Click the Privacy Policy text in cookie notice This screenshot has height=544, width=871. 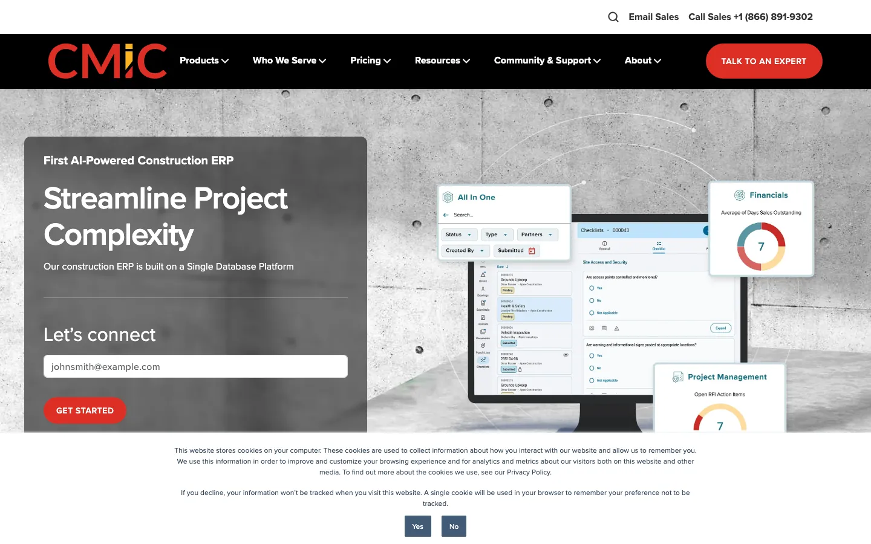pos(529,472)
